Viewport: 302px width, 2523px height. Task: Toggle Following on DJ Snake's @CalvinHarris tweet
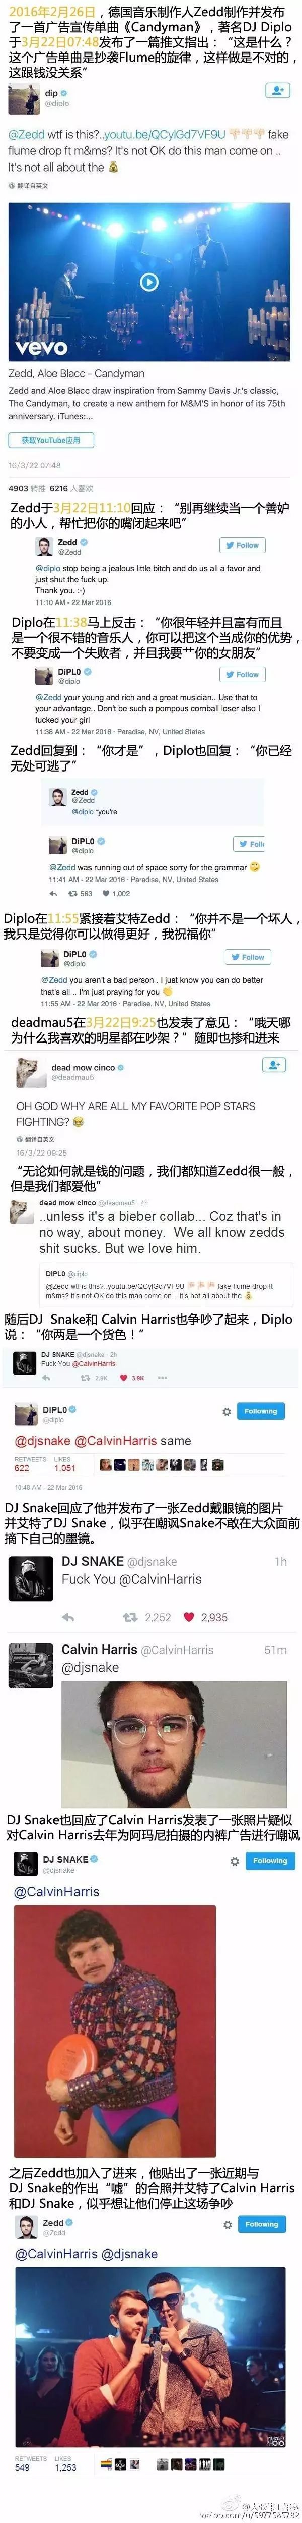270,1861
